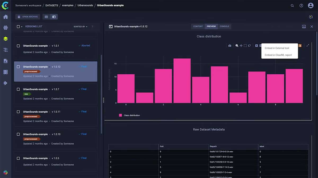Switch to details split view layout icon

click(x=54, y=17)
